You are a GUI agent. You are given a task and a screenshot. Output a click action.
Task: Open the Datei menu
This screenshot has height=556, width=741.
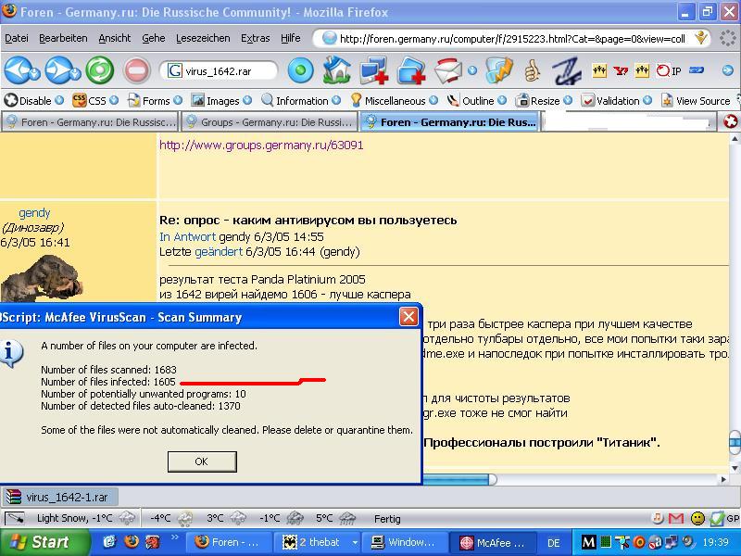click(17, 38)
